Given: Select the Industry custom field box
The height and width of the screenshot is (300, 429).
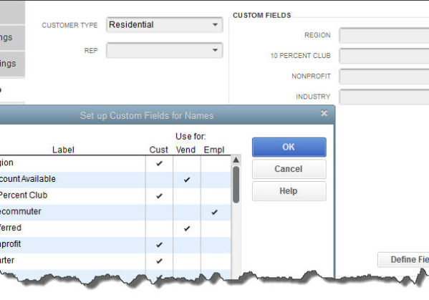Looking at the screenshot, I should (384, 97).
